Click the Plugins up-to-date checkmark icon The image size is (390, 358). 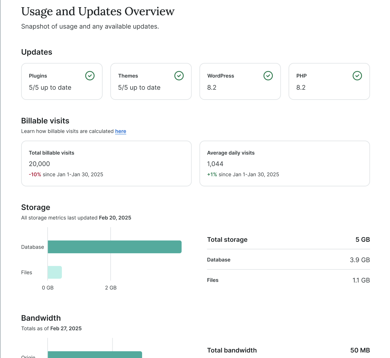(x=90, y=76)
